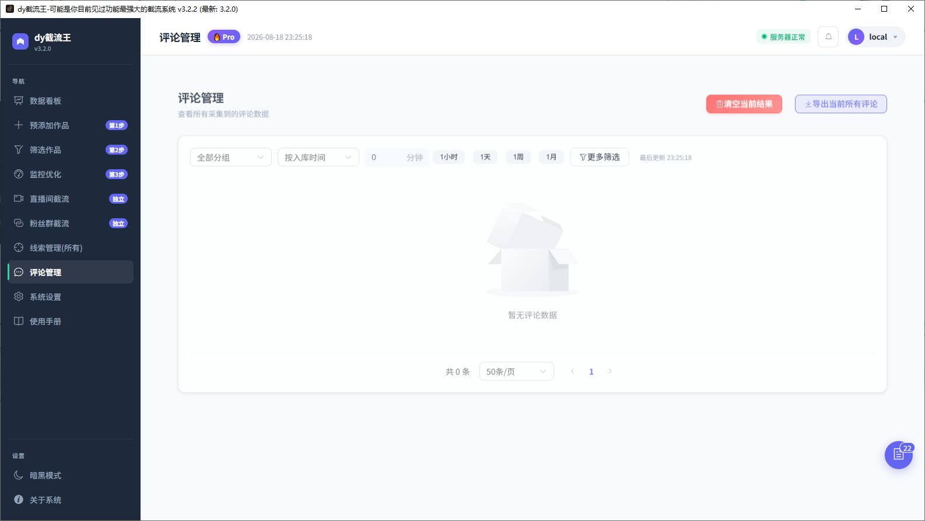Screen dimensions: 925x521
Task: Click the 独立 badge on 直播间截流
Action: pyautogui.click(x=118, y=199)
